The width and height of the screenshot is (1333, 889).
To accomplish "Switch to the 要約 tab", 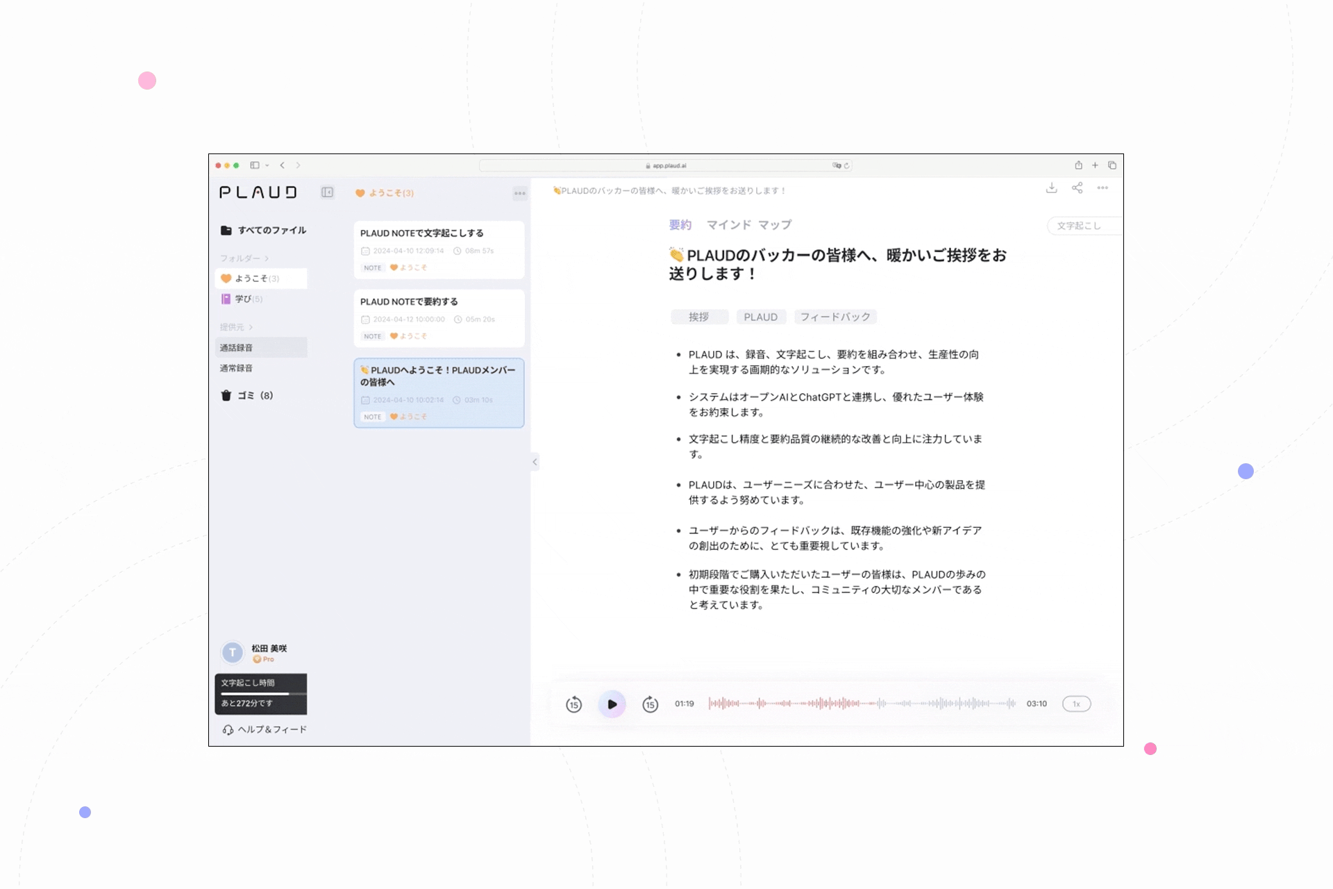I will coord(680,225).
